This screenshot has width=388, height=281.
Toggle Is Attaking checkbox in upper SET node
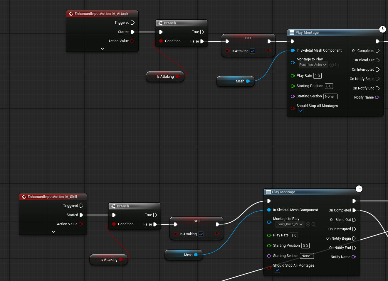[253, 51]
